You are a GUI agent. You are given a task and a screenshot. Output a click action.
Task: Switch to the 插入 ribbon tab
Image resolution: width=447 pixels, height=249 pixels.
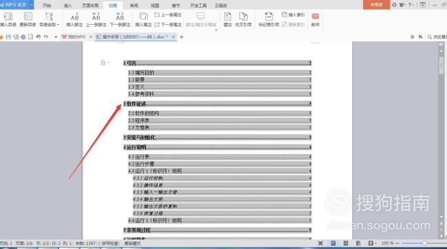[x=68, y=6]
